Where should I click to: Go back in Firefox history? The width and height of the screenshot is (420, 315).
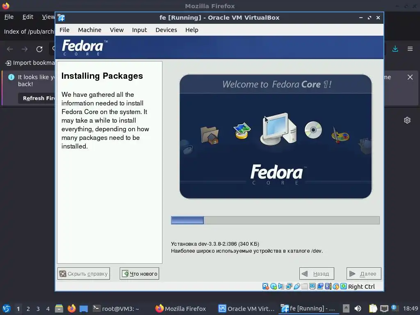click(x=10, y=49)
